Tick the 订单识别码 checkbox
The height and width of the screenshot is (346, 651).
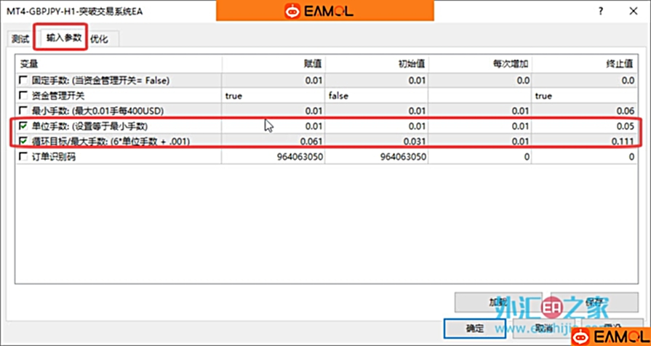[x=24, y=156]
